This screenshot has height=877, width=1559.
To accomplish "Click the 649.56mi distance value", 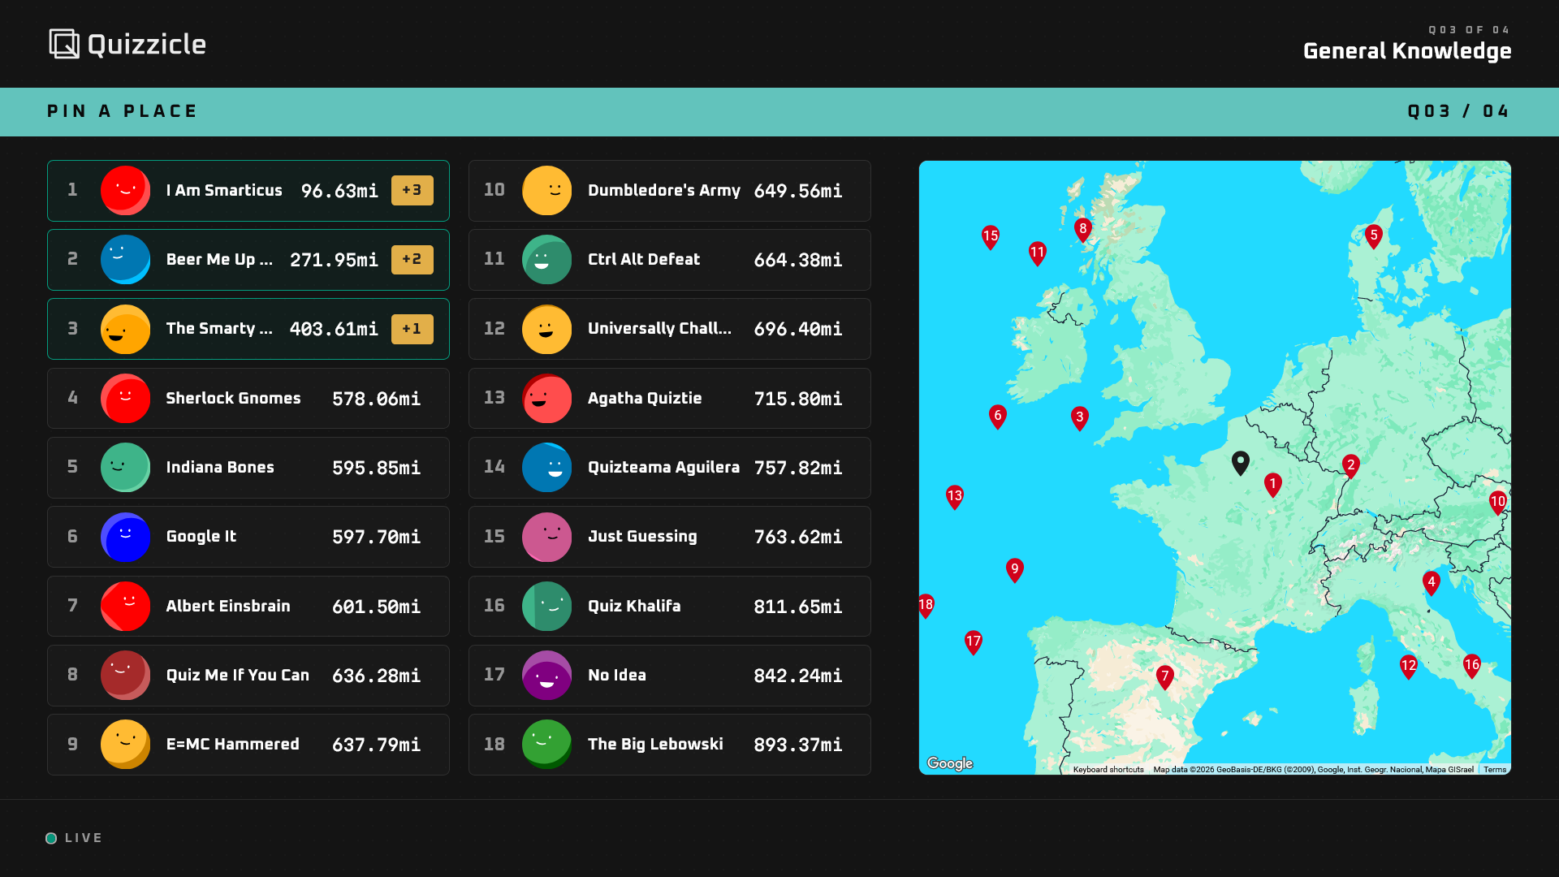I will click(x=798, y=191).
